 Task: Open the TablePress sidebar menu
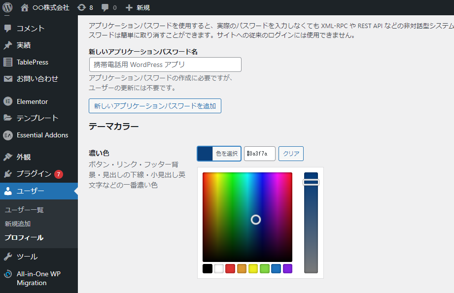click(x=32, y=62)
